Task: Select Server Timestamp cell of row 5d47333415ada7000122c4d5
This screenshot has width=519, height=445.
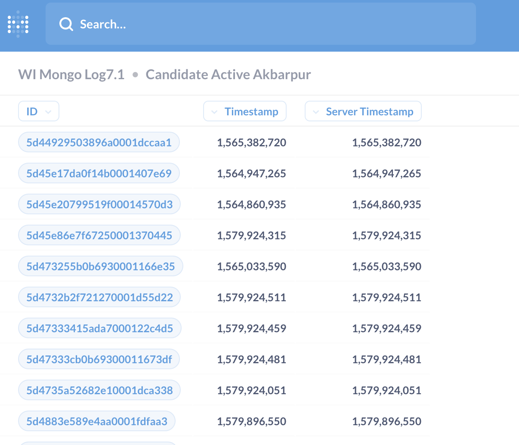Action: pos(387,328)
